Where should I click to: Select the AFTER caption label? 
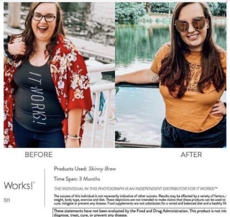(x=191, y=155)
